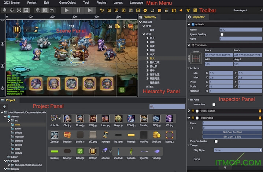The height and width of the screenshot is (172, 263).
Task: Click the Step forward button
Action: coord(90,10)
